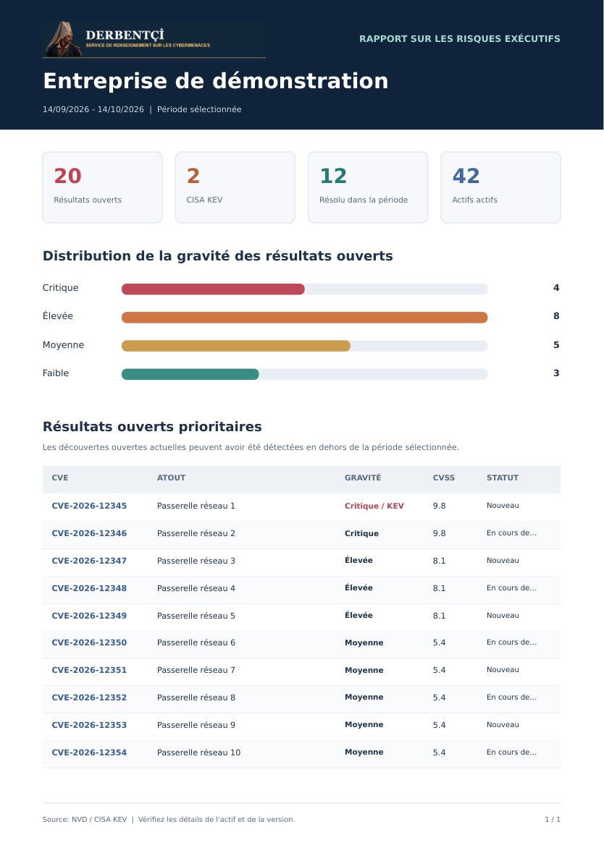Click the Élevée count value 8
604x853 pixels.
[556, 316]
